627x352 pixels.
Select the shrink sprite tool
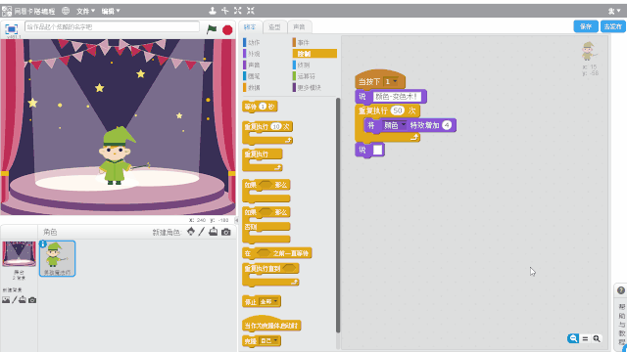coord(251,11)
